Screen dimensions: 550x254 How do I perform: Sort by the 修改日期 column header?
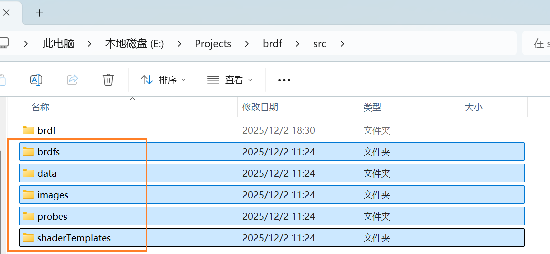pyautogui.click(x=260, y=107)
